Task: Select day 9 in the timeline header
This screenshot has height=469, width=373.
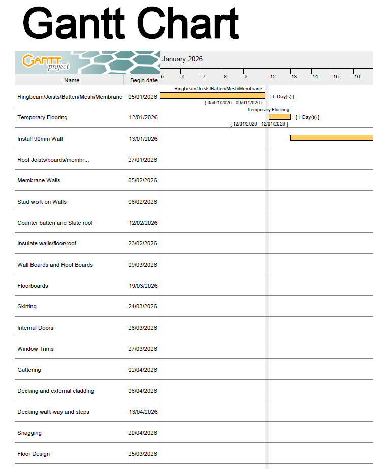Action: pos(246,77)
